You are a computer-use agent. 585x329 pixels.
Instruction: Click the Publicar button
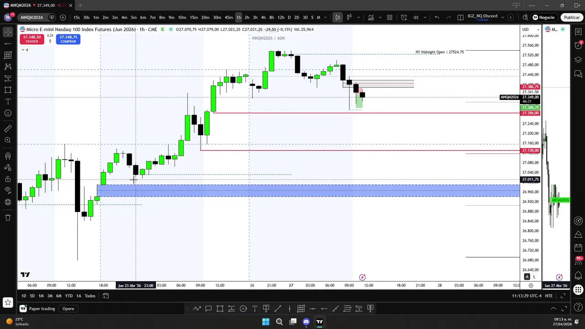(x=571, y=17)
